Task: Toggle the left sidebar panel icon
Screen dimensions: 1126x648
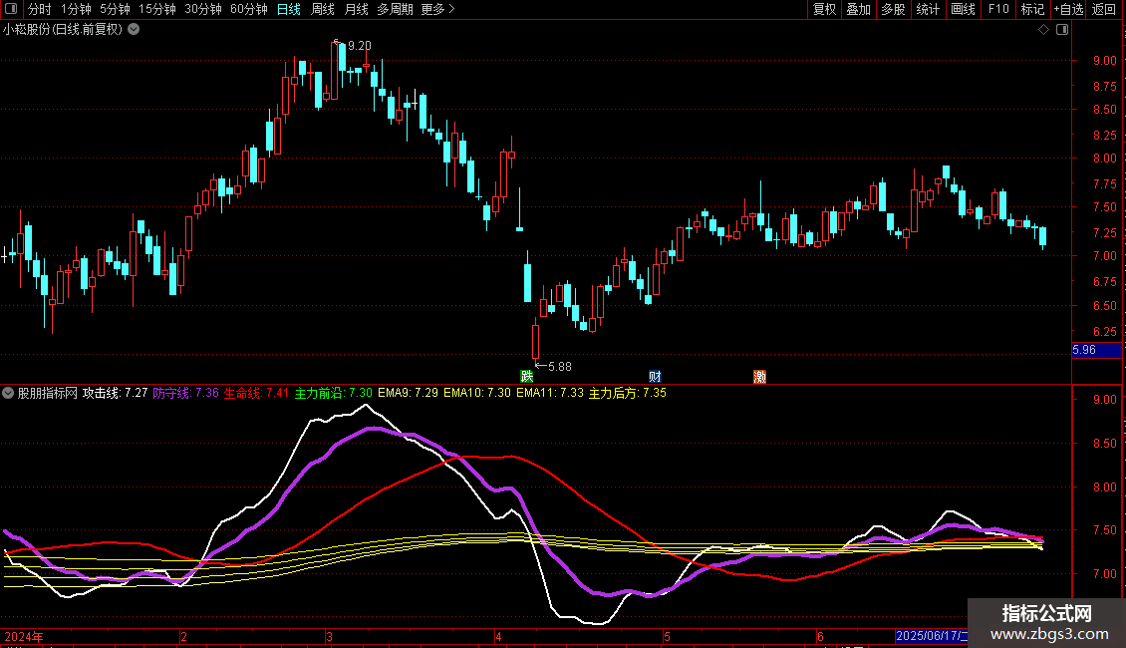Action: pos(12,9)
